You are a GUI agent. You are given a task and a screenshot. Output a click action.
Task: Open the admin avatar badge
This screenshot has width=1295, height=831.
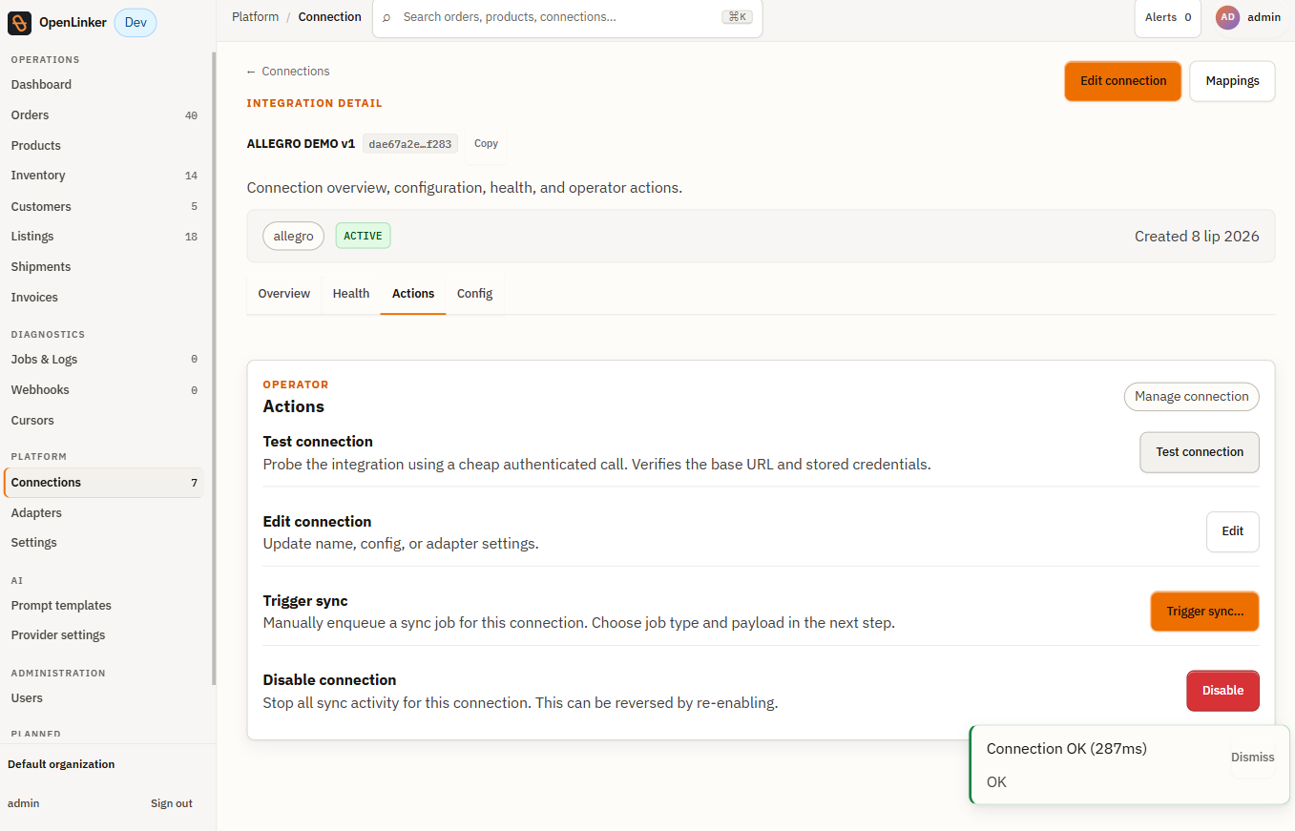[1227, 17]
